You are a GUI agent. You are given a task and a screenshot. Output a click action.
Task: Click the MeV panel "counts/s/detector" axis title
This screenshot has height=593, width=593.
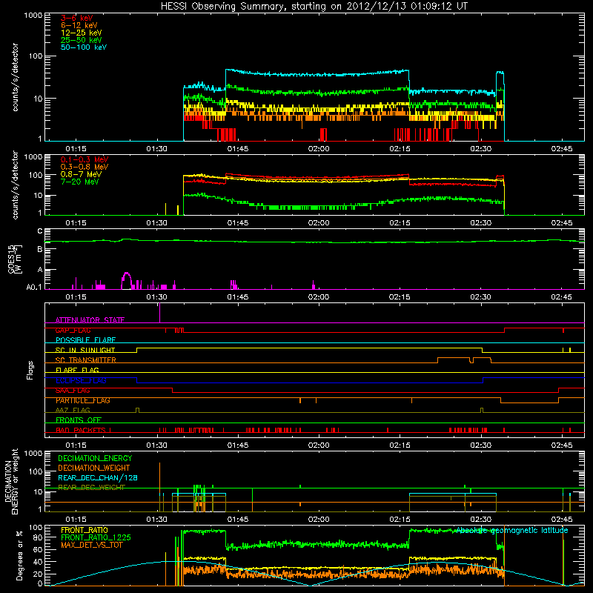pos(15,185)
